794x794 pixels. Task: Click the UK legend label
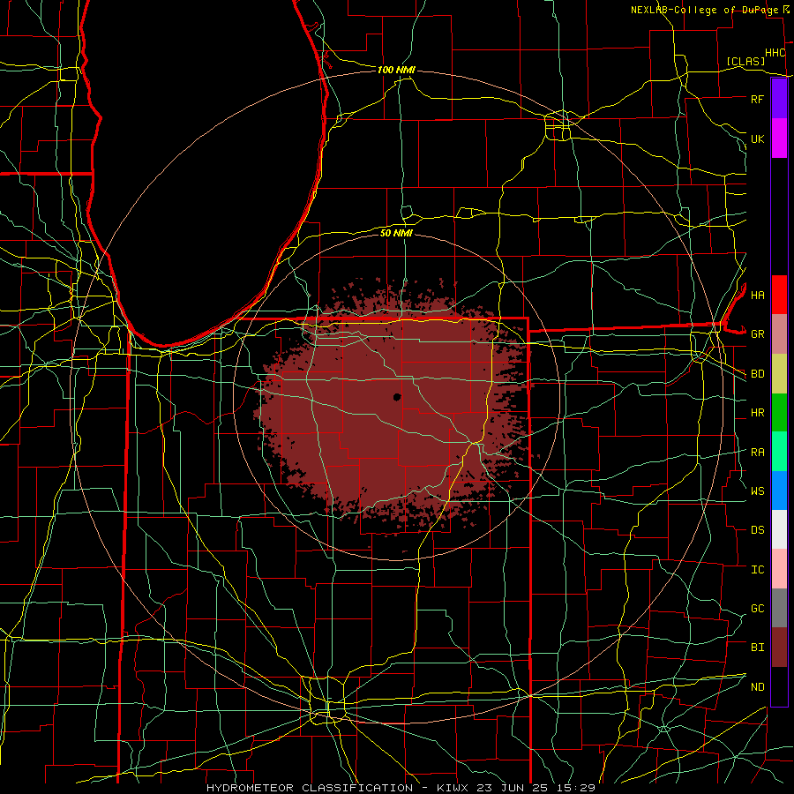(757, 139)
